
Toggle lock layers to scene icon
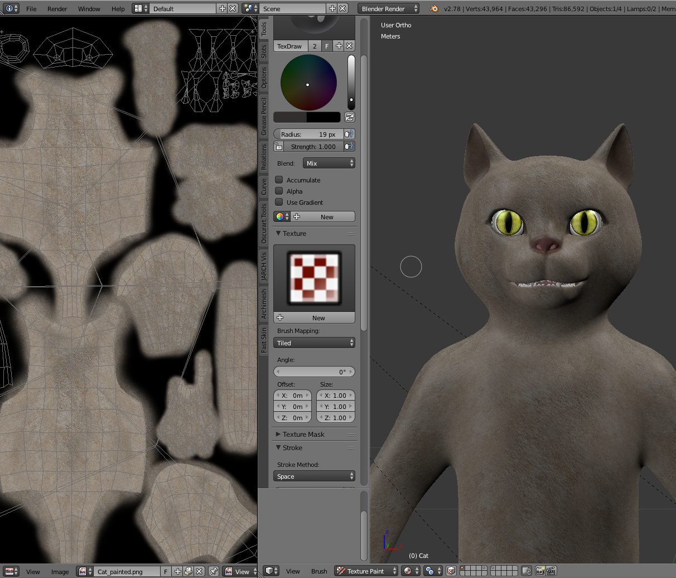pyautogui.click(x=527, y=571)
